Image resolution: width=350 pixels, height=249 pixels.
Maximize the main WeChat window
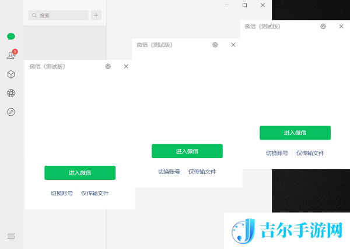pyautogui.click(x=244, y=5)
